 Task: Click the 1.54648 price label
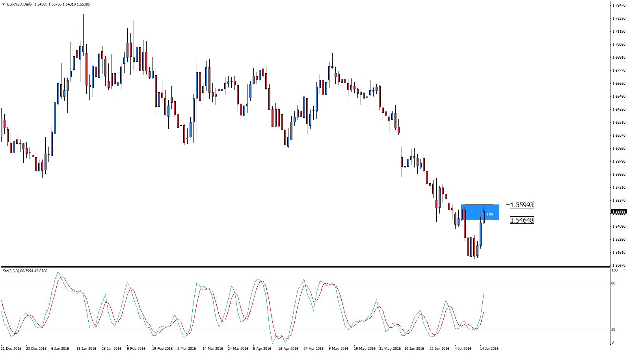pos(522,220)
